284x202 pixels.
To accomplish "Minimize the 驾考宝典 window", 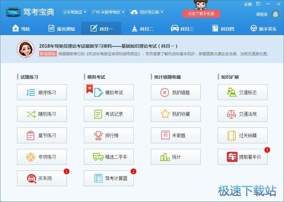I will pos(268,4).
